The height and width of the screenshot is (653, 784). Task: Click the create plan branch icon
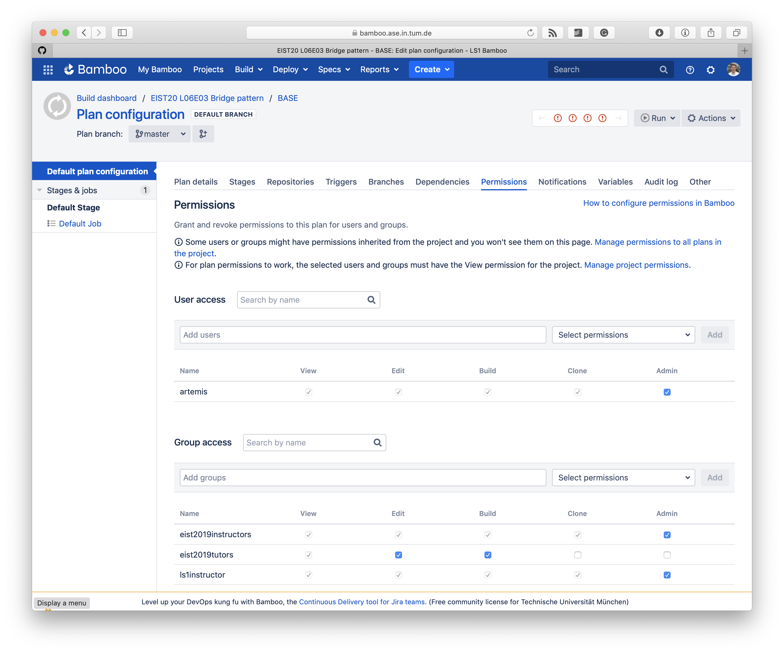pos(203,134)
